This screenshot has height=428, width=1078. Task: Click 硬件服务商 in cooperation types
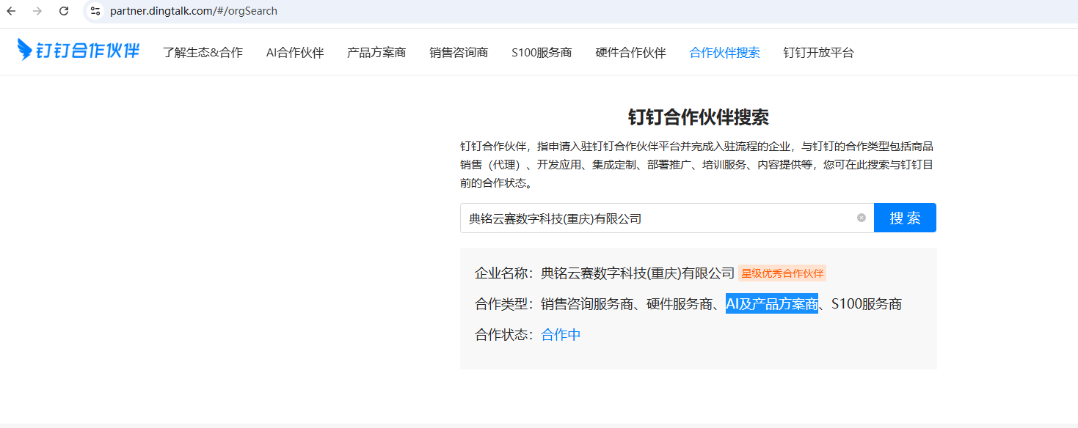(x=680, y=304)
